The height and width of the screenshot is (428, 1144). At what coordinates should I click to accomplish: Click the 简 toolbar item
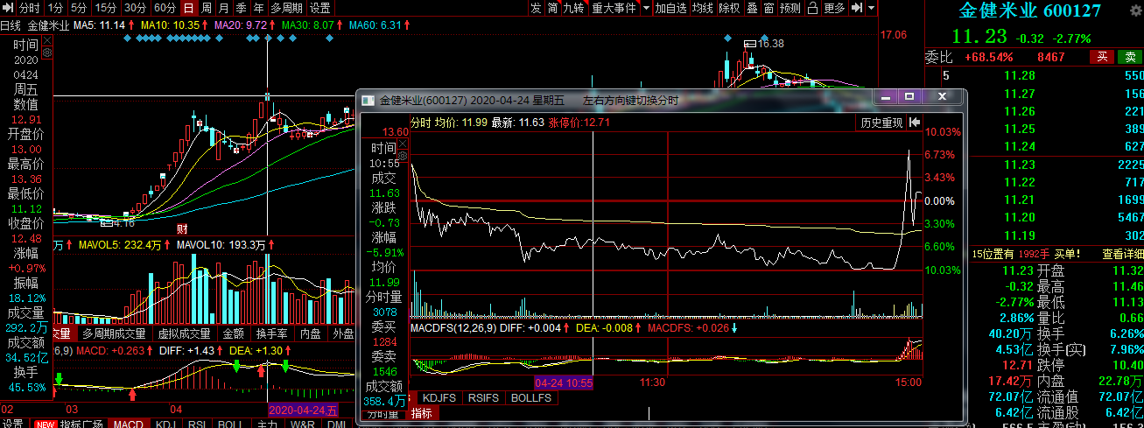point(552,8)
